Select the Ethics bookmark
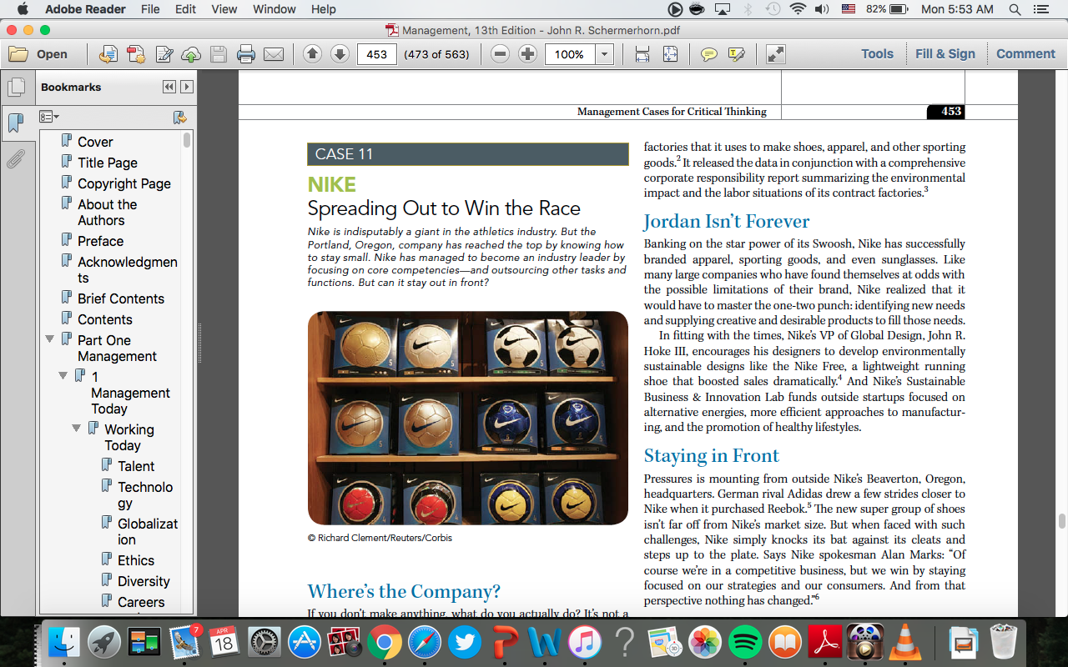The image size is (1068, 667). (136, 560)
